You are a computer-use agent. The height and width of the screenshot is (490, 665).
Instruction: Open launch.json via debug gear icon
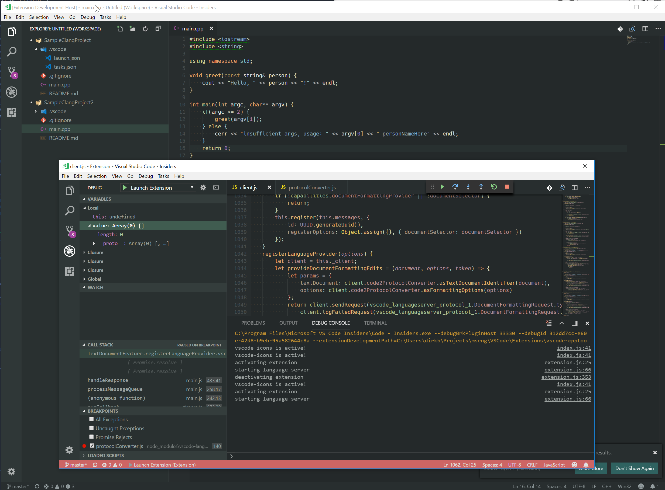click(203, 187)
